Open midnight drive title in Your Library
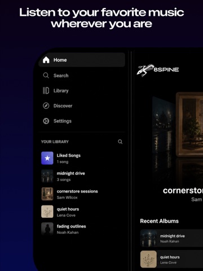 coord(71,173)
